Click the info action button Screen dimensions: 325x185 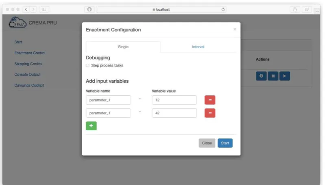261,76
